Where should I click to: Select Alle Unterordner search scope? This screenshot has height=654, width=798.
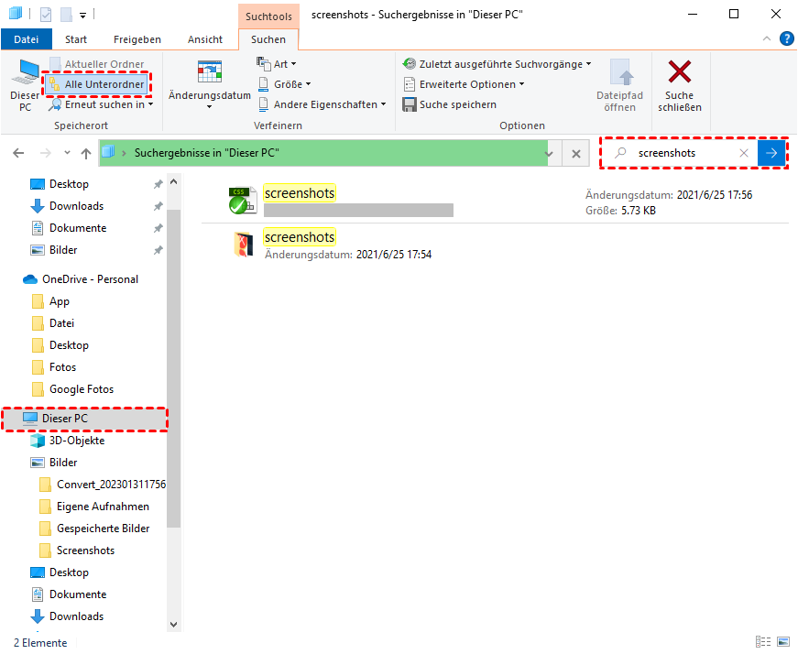pos(97,84)
